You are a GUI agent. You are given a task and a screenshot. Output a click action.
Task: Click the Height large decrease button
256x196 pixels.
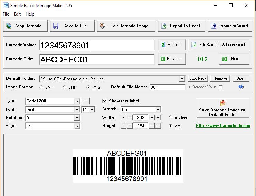pyautogui.click(x=124, y=126)
